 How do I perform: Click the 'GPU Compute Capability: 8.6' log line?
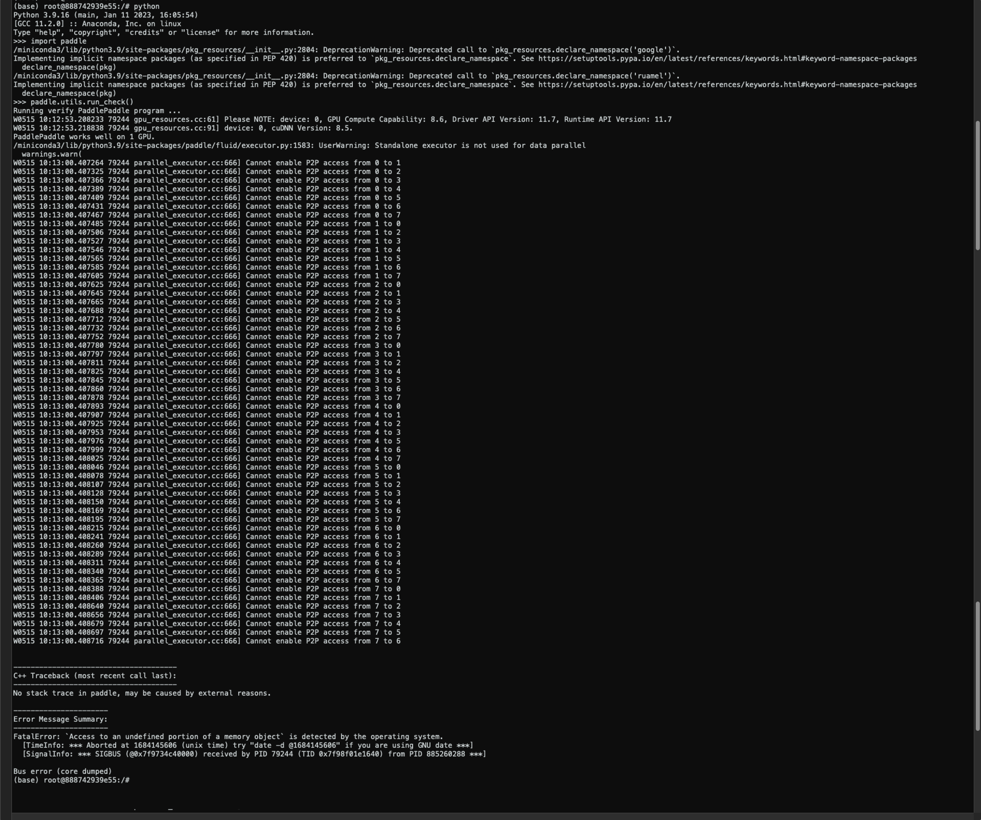pos(342,119)
